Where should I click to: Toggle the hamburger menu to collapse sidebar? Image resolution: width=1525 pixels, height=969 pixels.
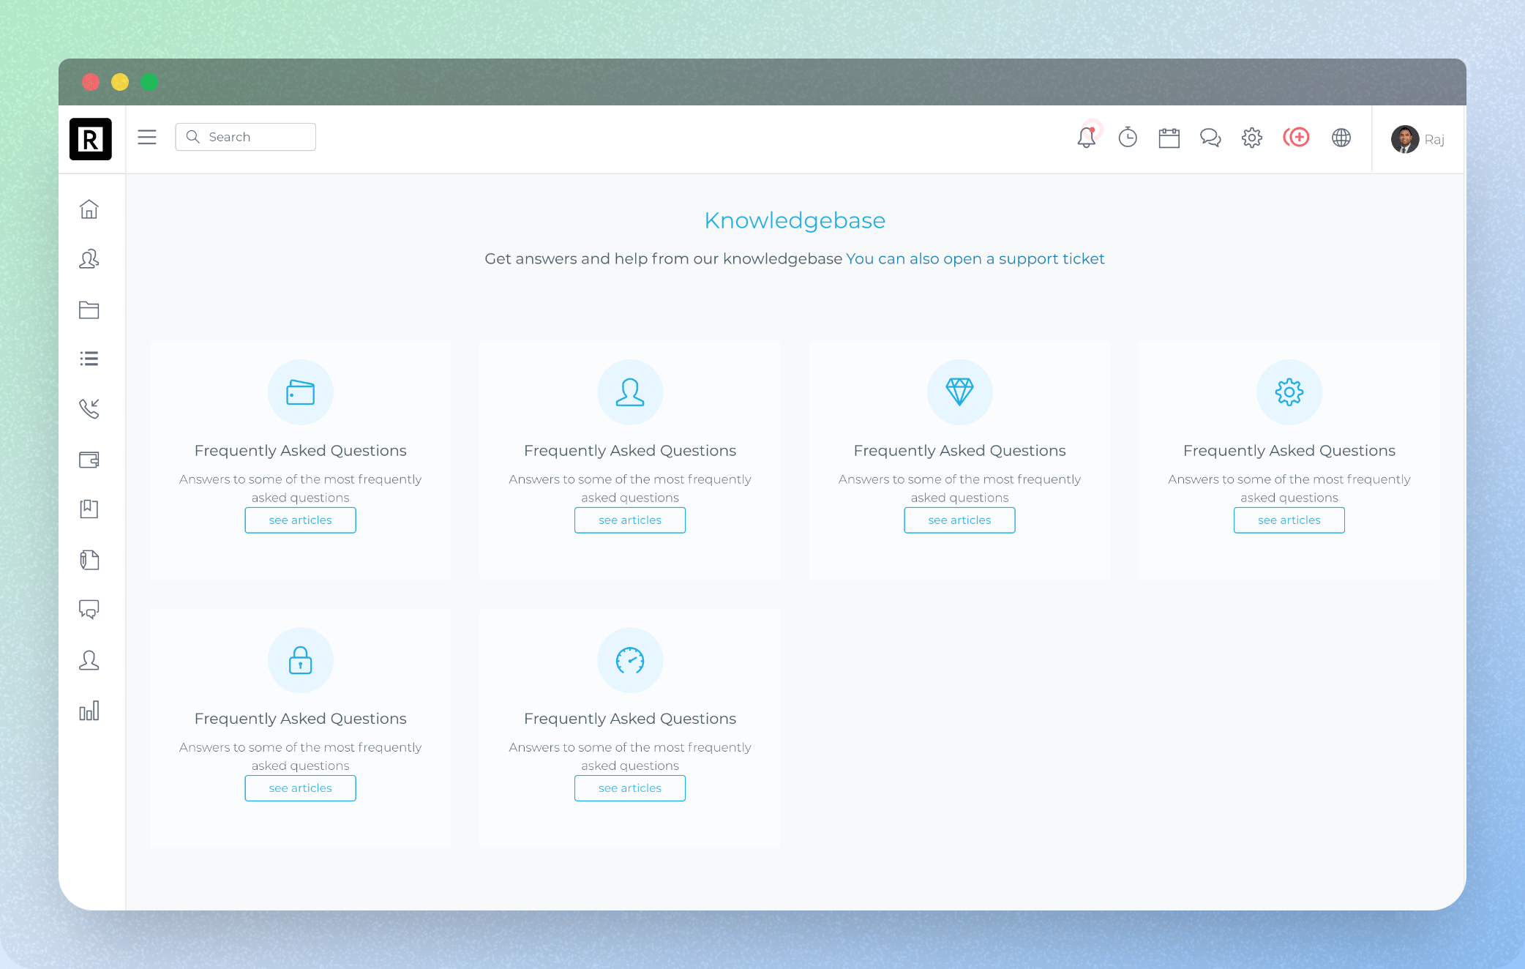[147, 138]
